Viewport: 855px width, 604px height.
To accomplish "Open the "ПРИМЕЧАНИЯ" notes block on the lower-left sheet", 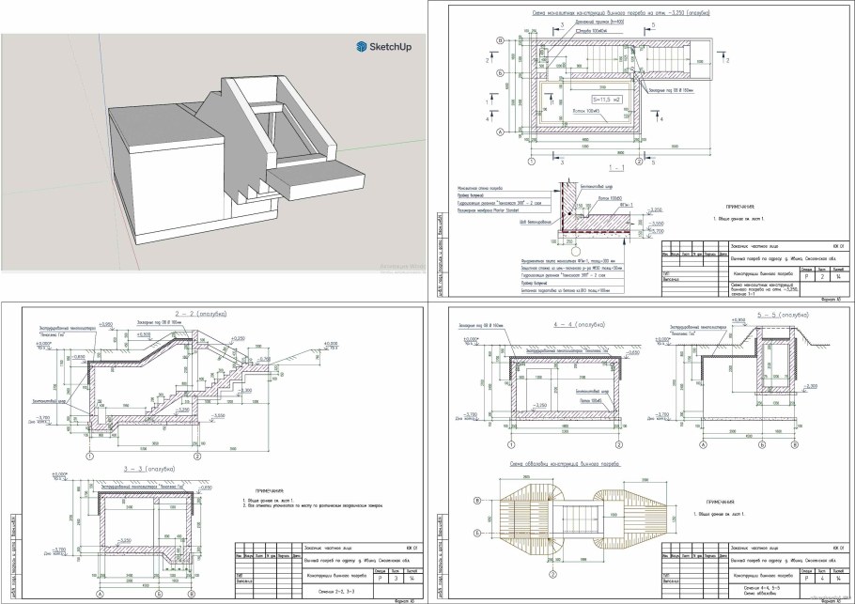I will 268,490.
